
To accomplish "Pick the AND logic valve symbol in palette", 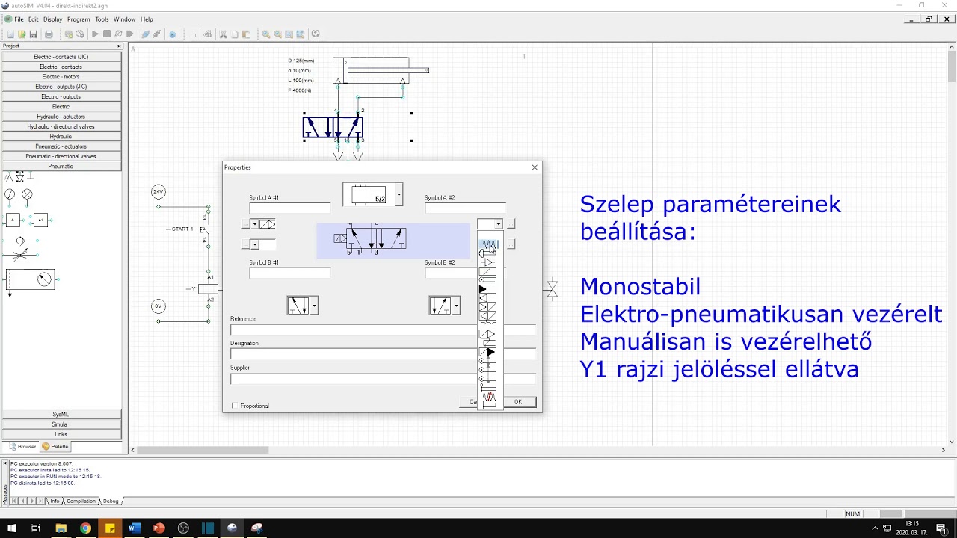I will pyautogui.click(x=12, y=220).
